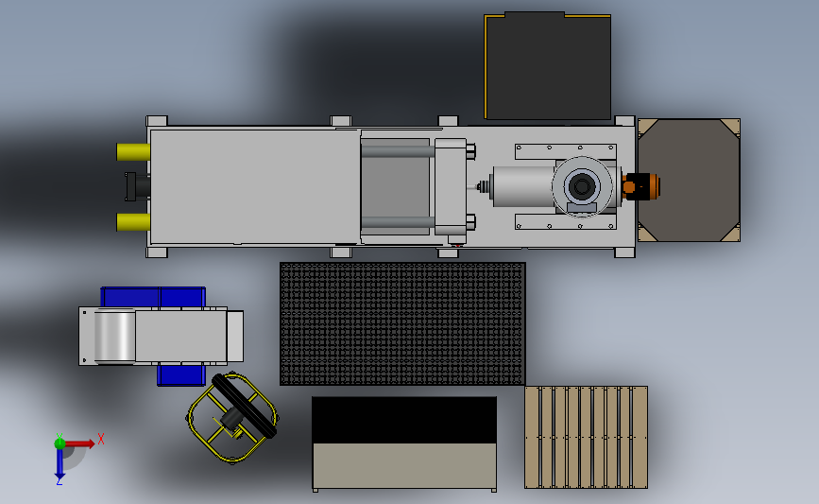Select the upper tie bar in mold area

coord(398,152)
